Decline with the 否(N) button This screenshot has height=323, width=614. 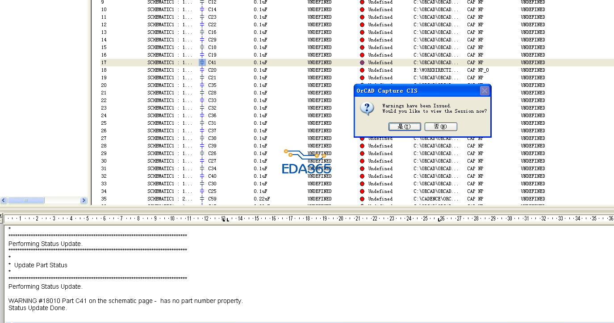441,127
